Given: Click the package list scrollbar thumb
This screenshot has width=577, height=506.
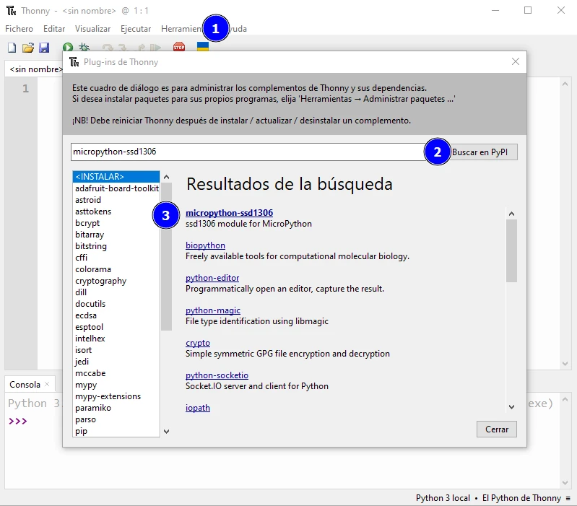Looking at the screenshot, I should (166, 257).
